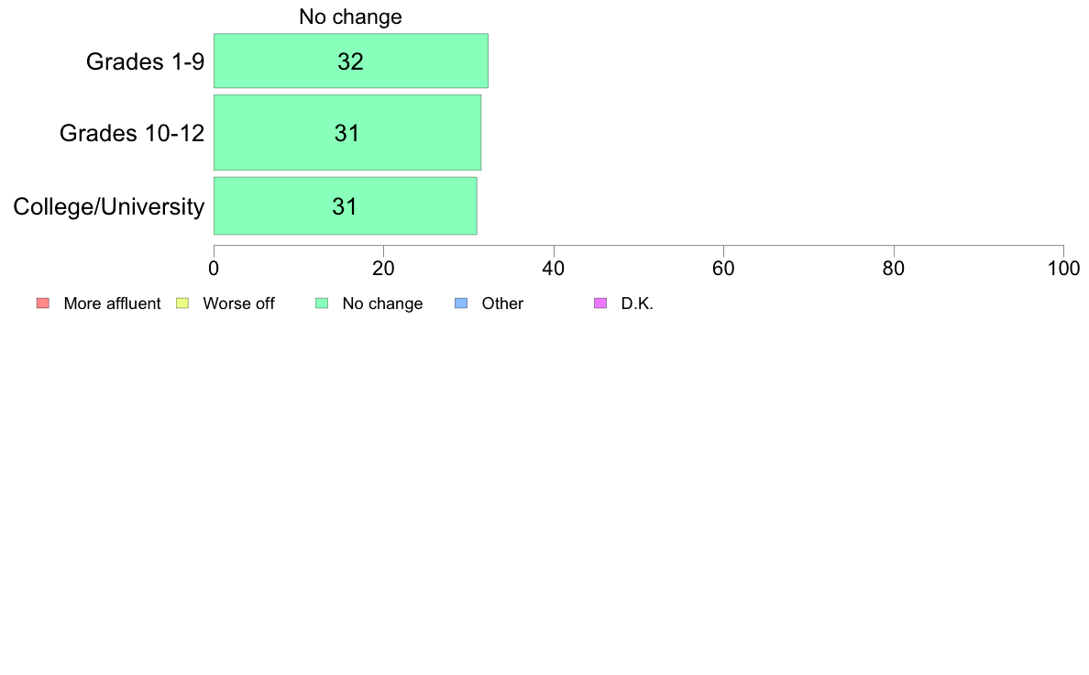Click the green No change legend swatch

click(322, 303)
